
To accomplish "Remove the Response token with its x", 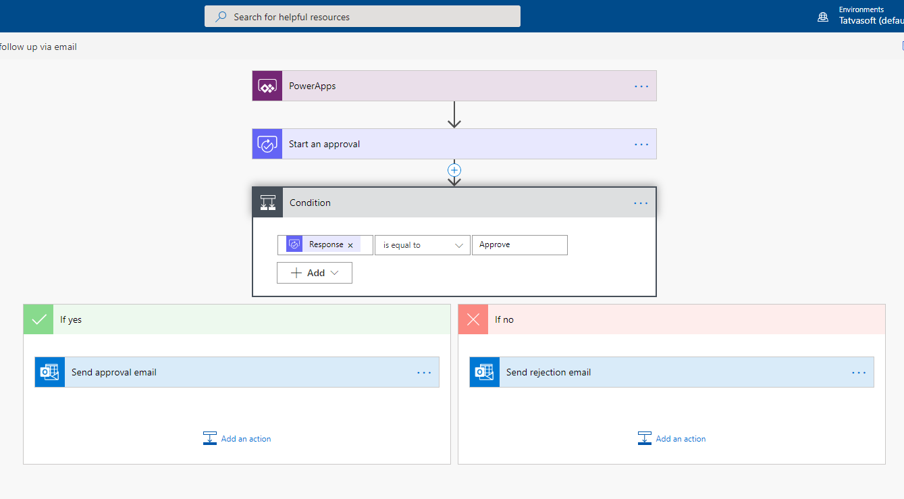I will 350,245.
